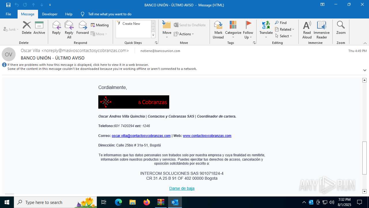
Task: Click Reply All
Action: [x=69, y=30]
